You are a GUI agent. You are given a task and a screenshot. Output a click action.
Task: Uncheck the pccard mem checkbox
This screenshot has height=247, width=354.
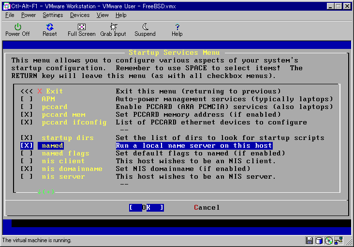click(27, 114)
